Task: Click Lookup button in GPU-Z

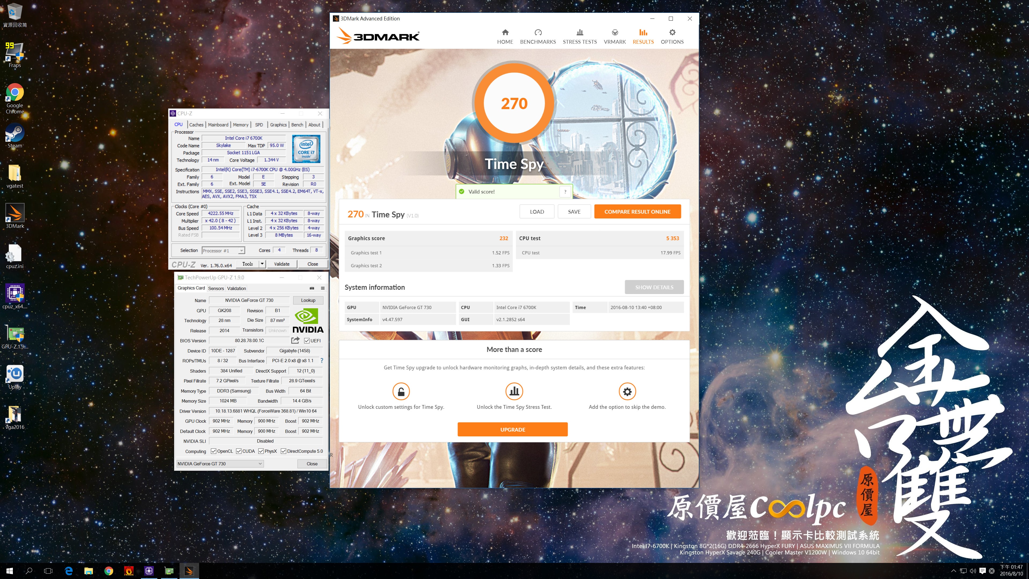Action: click(308, 300)
